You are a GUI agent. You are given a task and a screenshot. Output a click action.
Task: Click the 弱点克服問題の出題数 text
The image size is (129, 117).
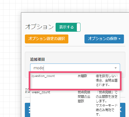tap(84, 97)
